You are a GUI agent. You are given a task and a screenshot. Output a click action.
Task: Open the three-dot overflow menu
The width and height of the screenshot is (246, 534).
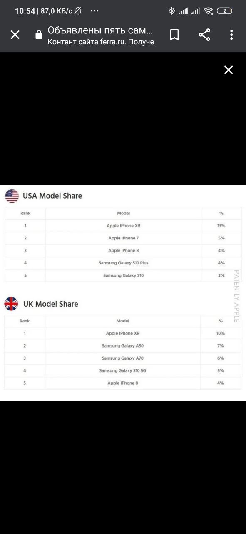[231, 35]
